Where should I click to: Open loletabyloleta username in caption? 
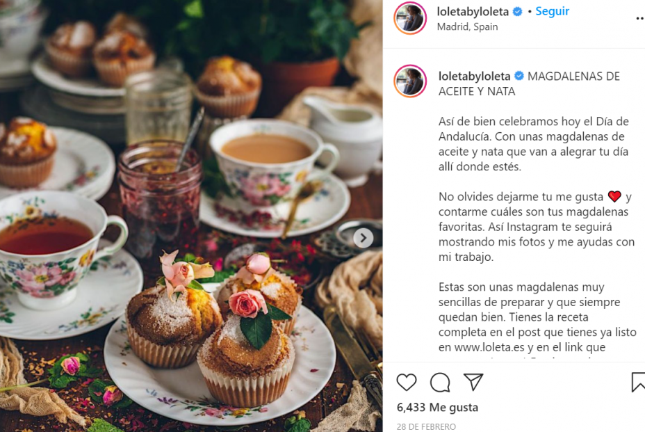coord(474,77)
